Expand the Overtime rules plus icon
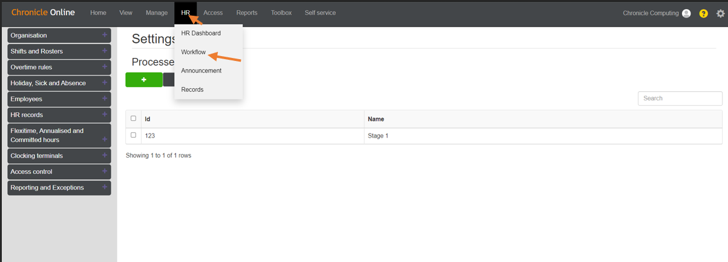The width and height of the screenshot is (728, 262). (x=105, y=67)
